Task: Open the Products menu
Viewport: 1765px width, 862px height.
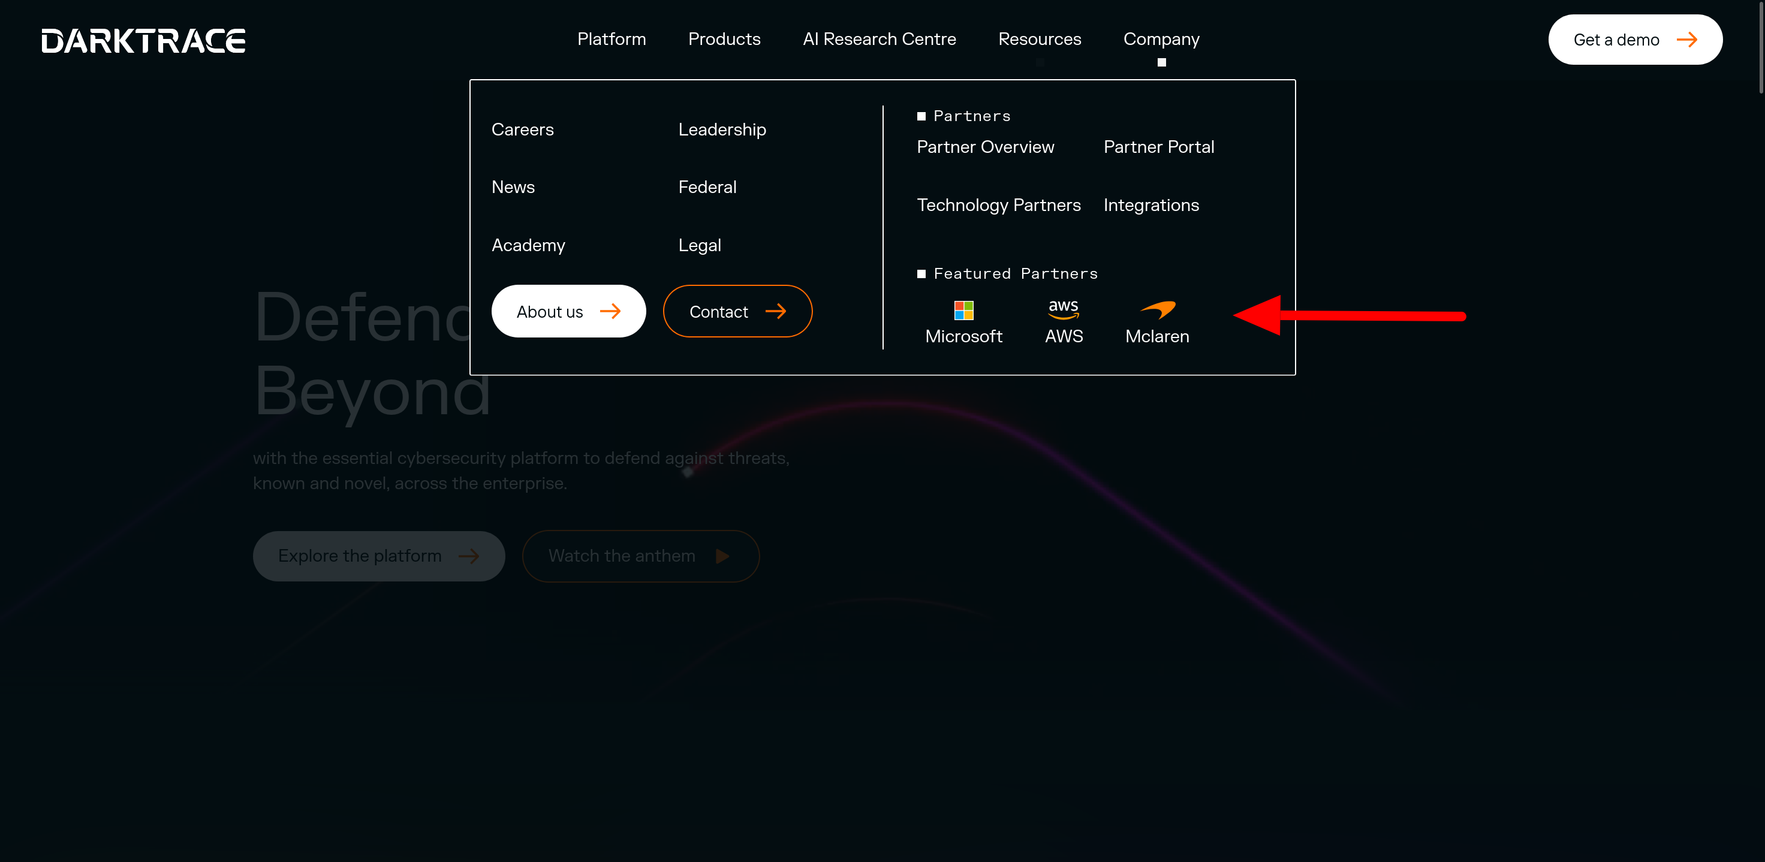Action: click(x=724, y=39)
